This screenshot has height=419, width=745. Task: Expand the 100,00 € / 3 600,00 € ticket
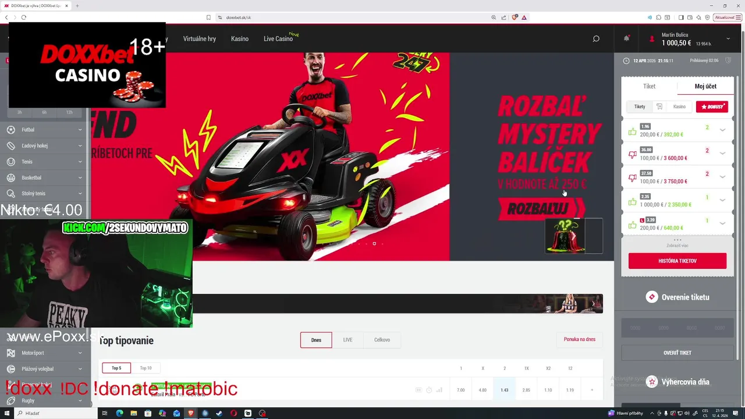click(722, 153)
